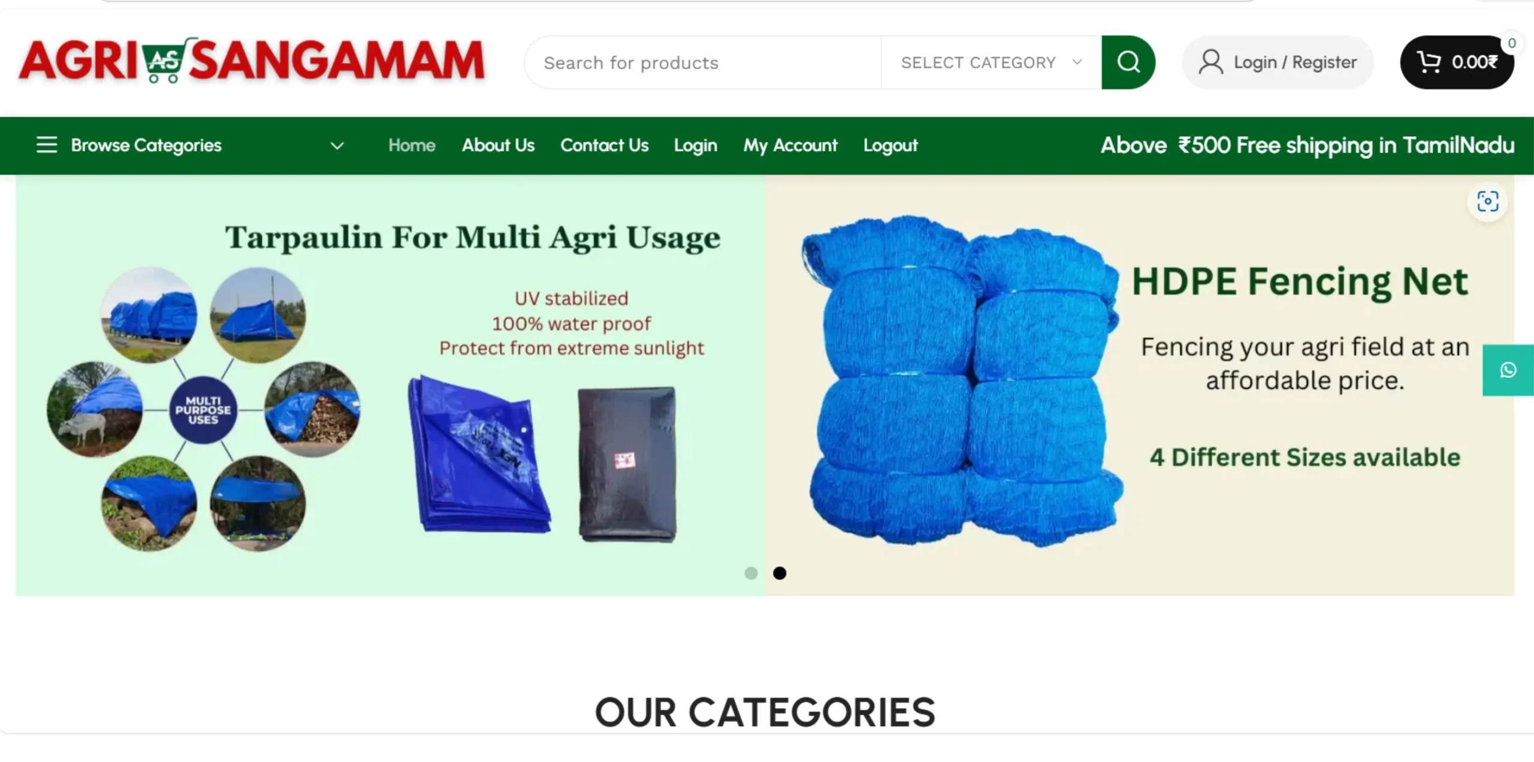This screenshot has height=762, width=1534.
Task: Click the Logout link
Action: pyautogui.click(x=890, y=145)
